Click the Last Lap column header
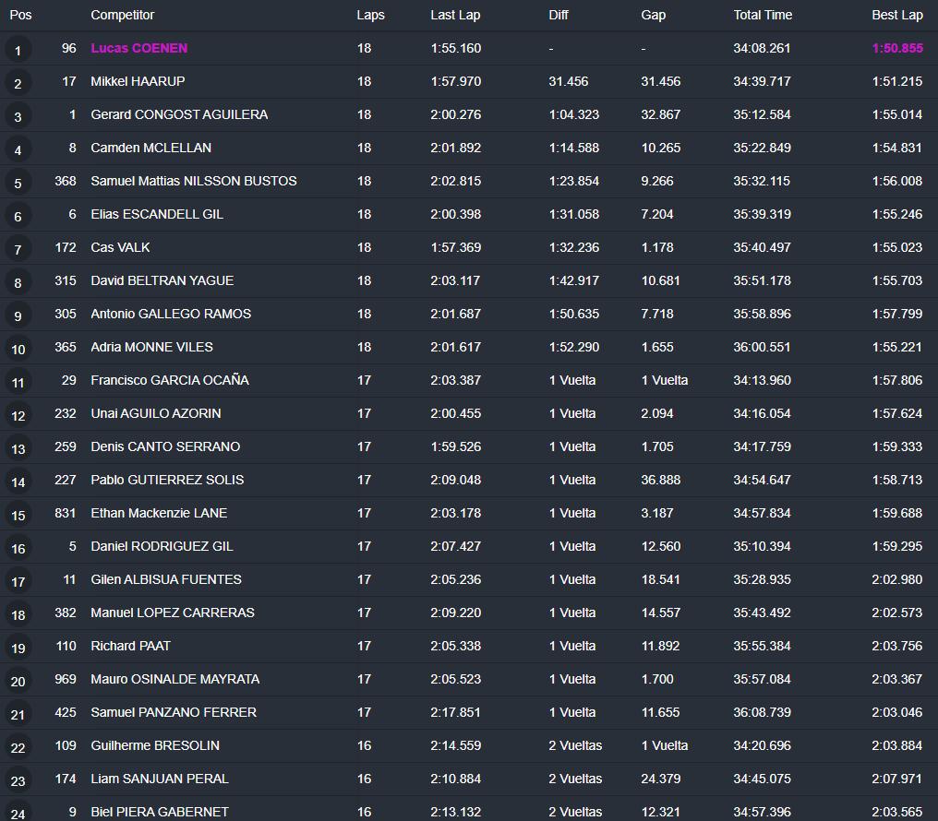 455,15
